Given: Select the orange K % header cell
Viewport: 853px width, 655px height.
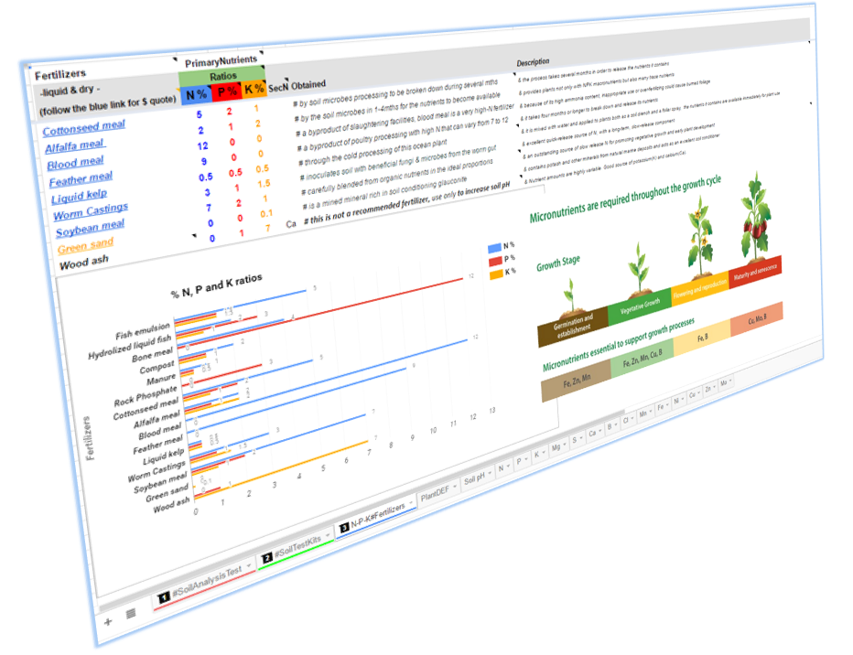Looking at the screenshot, I should pyautogui.click(x=254, y=88).
